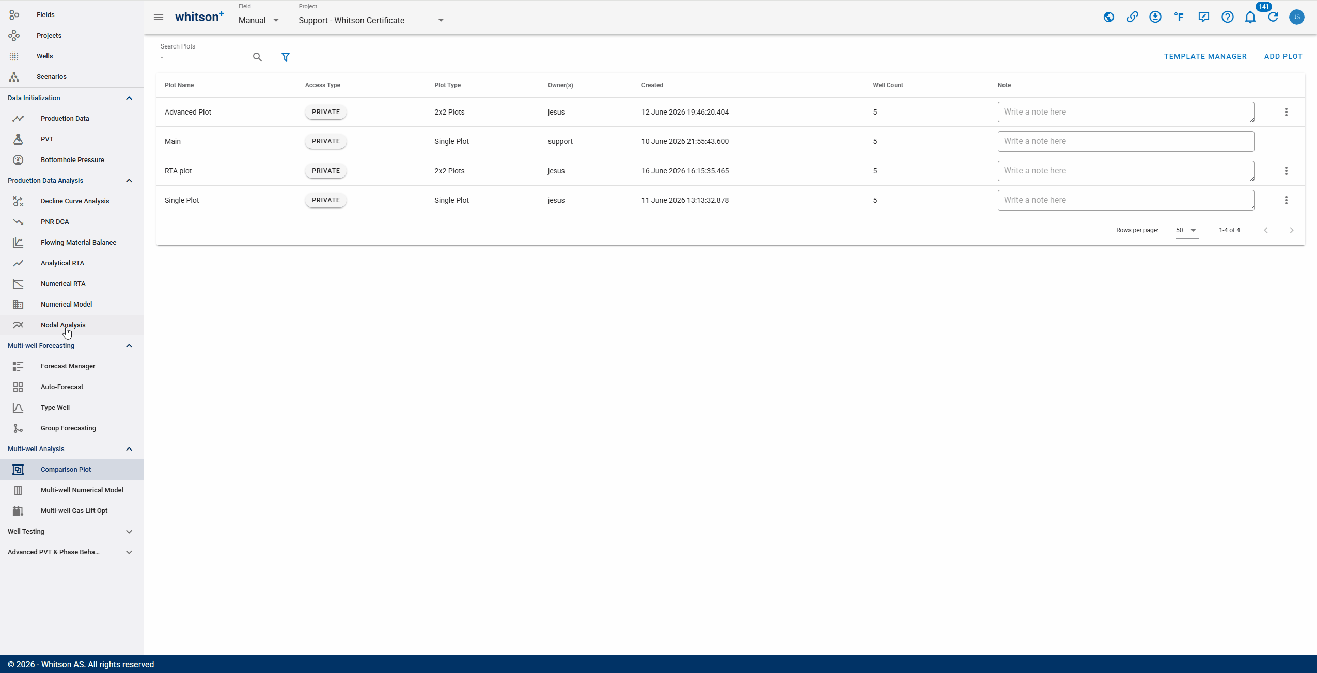Open the Rows per page dropdown
Viewport: 1317px width, 673px height.
(1187, 230)
